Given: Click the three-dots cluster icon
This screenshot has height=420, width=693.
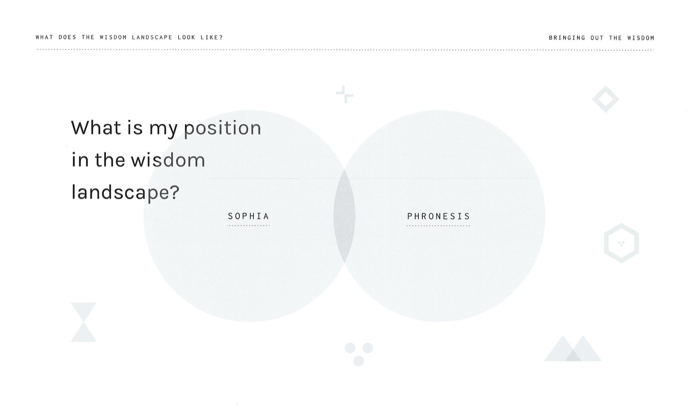Looking at the screenshot, I should 359,354.
